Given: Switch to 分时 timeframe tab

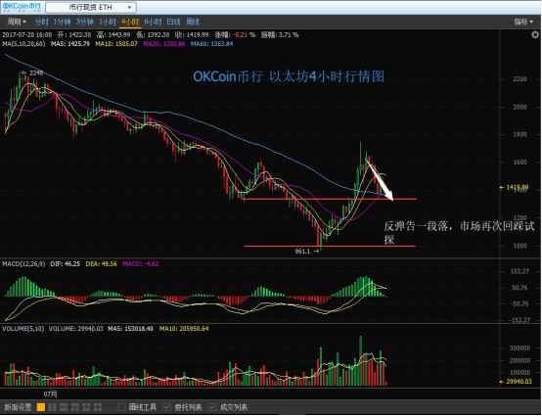Looking at the screenshot, I should pyautogui.click(x=41, y=22).
